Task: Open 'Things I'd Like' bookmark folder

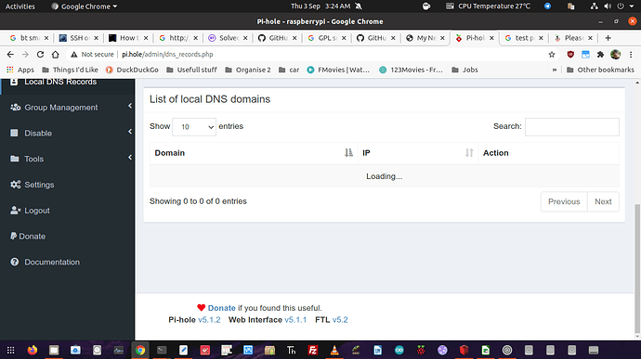Action: click(71, 70)
